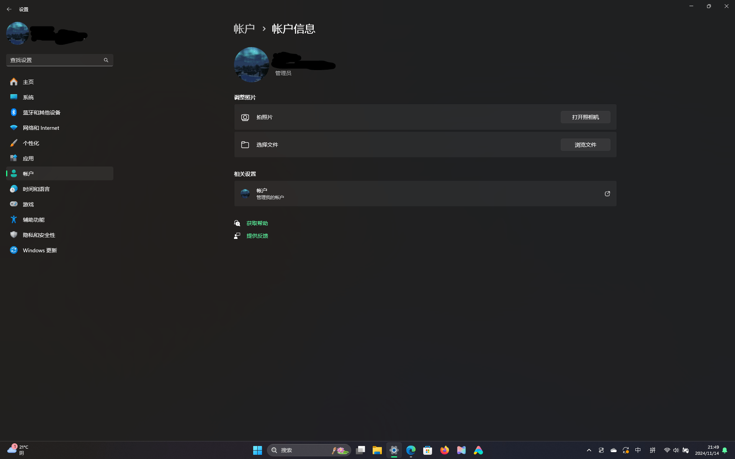Click the large profile picture
Image resolution: width=735 pixels, height=459 pixels.
pyautogui.click(x=252, y=65)
